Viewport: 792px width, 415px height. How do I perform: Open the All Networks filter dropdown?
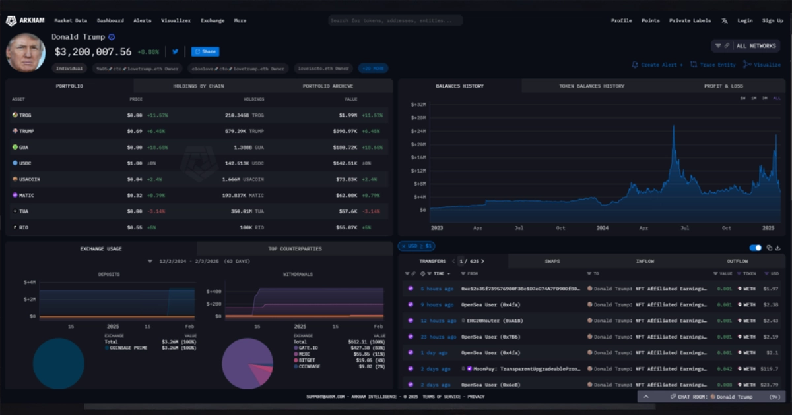(x=746, y=46)
